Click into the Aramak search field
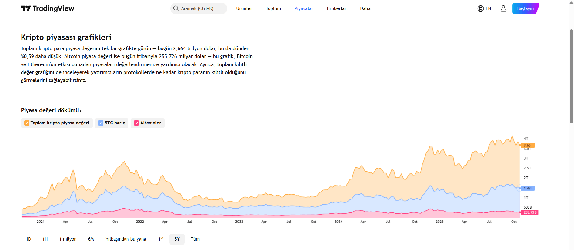 click(202, 8)
